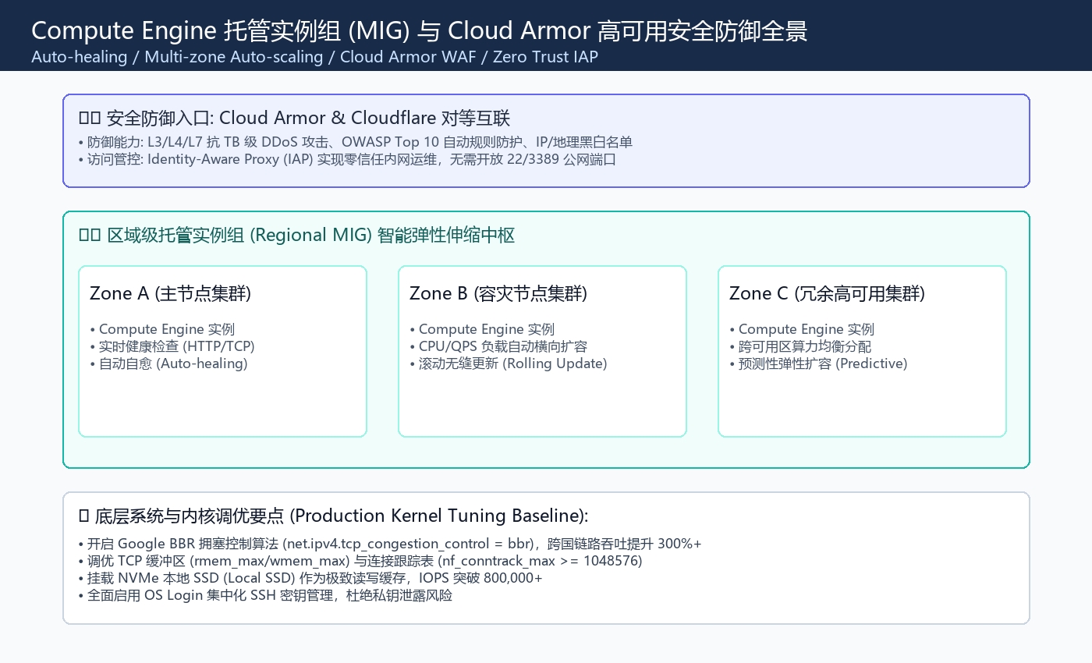
Task: Select the "Zone B (容灾节点集群)" card title
Action: pyautogui.click(x=498, y=293)
